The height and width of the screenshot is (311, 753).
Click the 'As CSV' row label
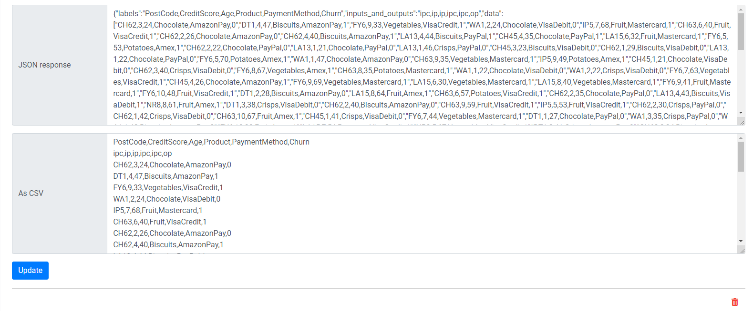(x=31, y=193)
